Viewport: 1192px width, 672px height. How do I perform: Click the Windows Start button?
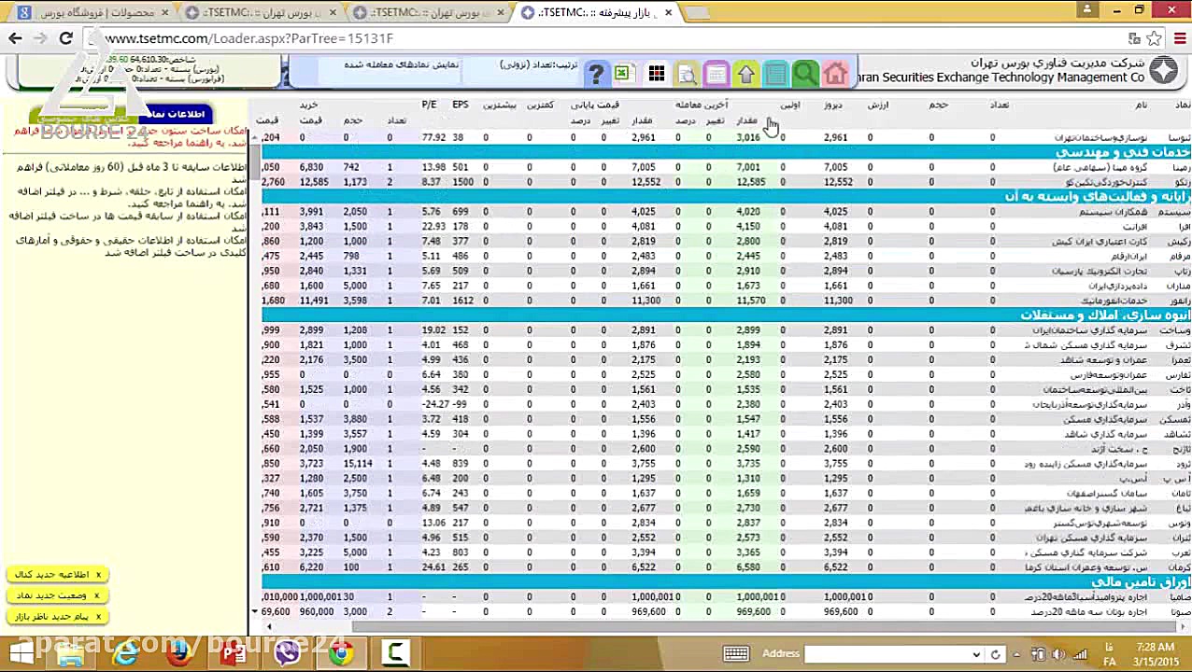(x=21, y=653)
